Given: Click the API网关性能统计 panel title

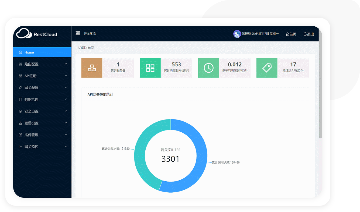Looking at the screenshot, I should point(100,94).
